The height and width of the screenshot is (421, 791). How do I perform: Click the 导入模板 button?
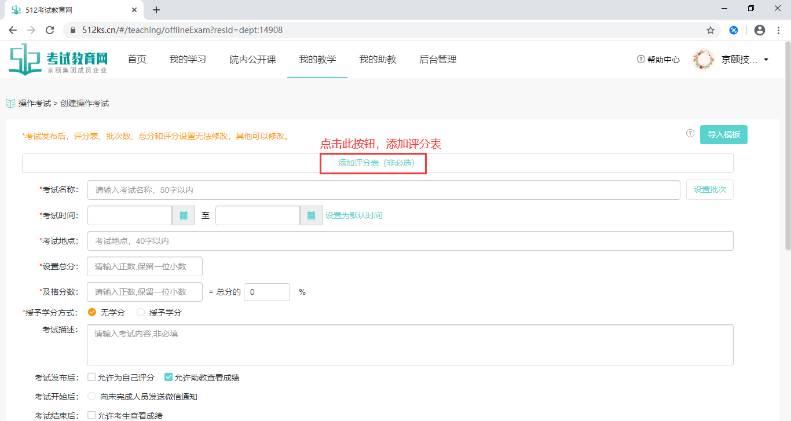724,134
